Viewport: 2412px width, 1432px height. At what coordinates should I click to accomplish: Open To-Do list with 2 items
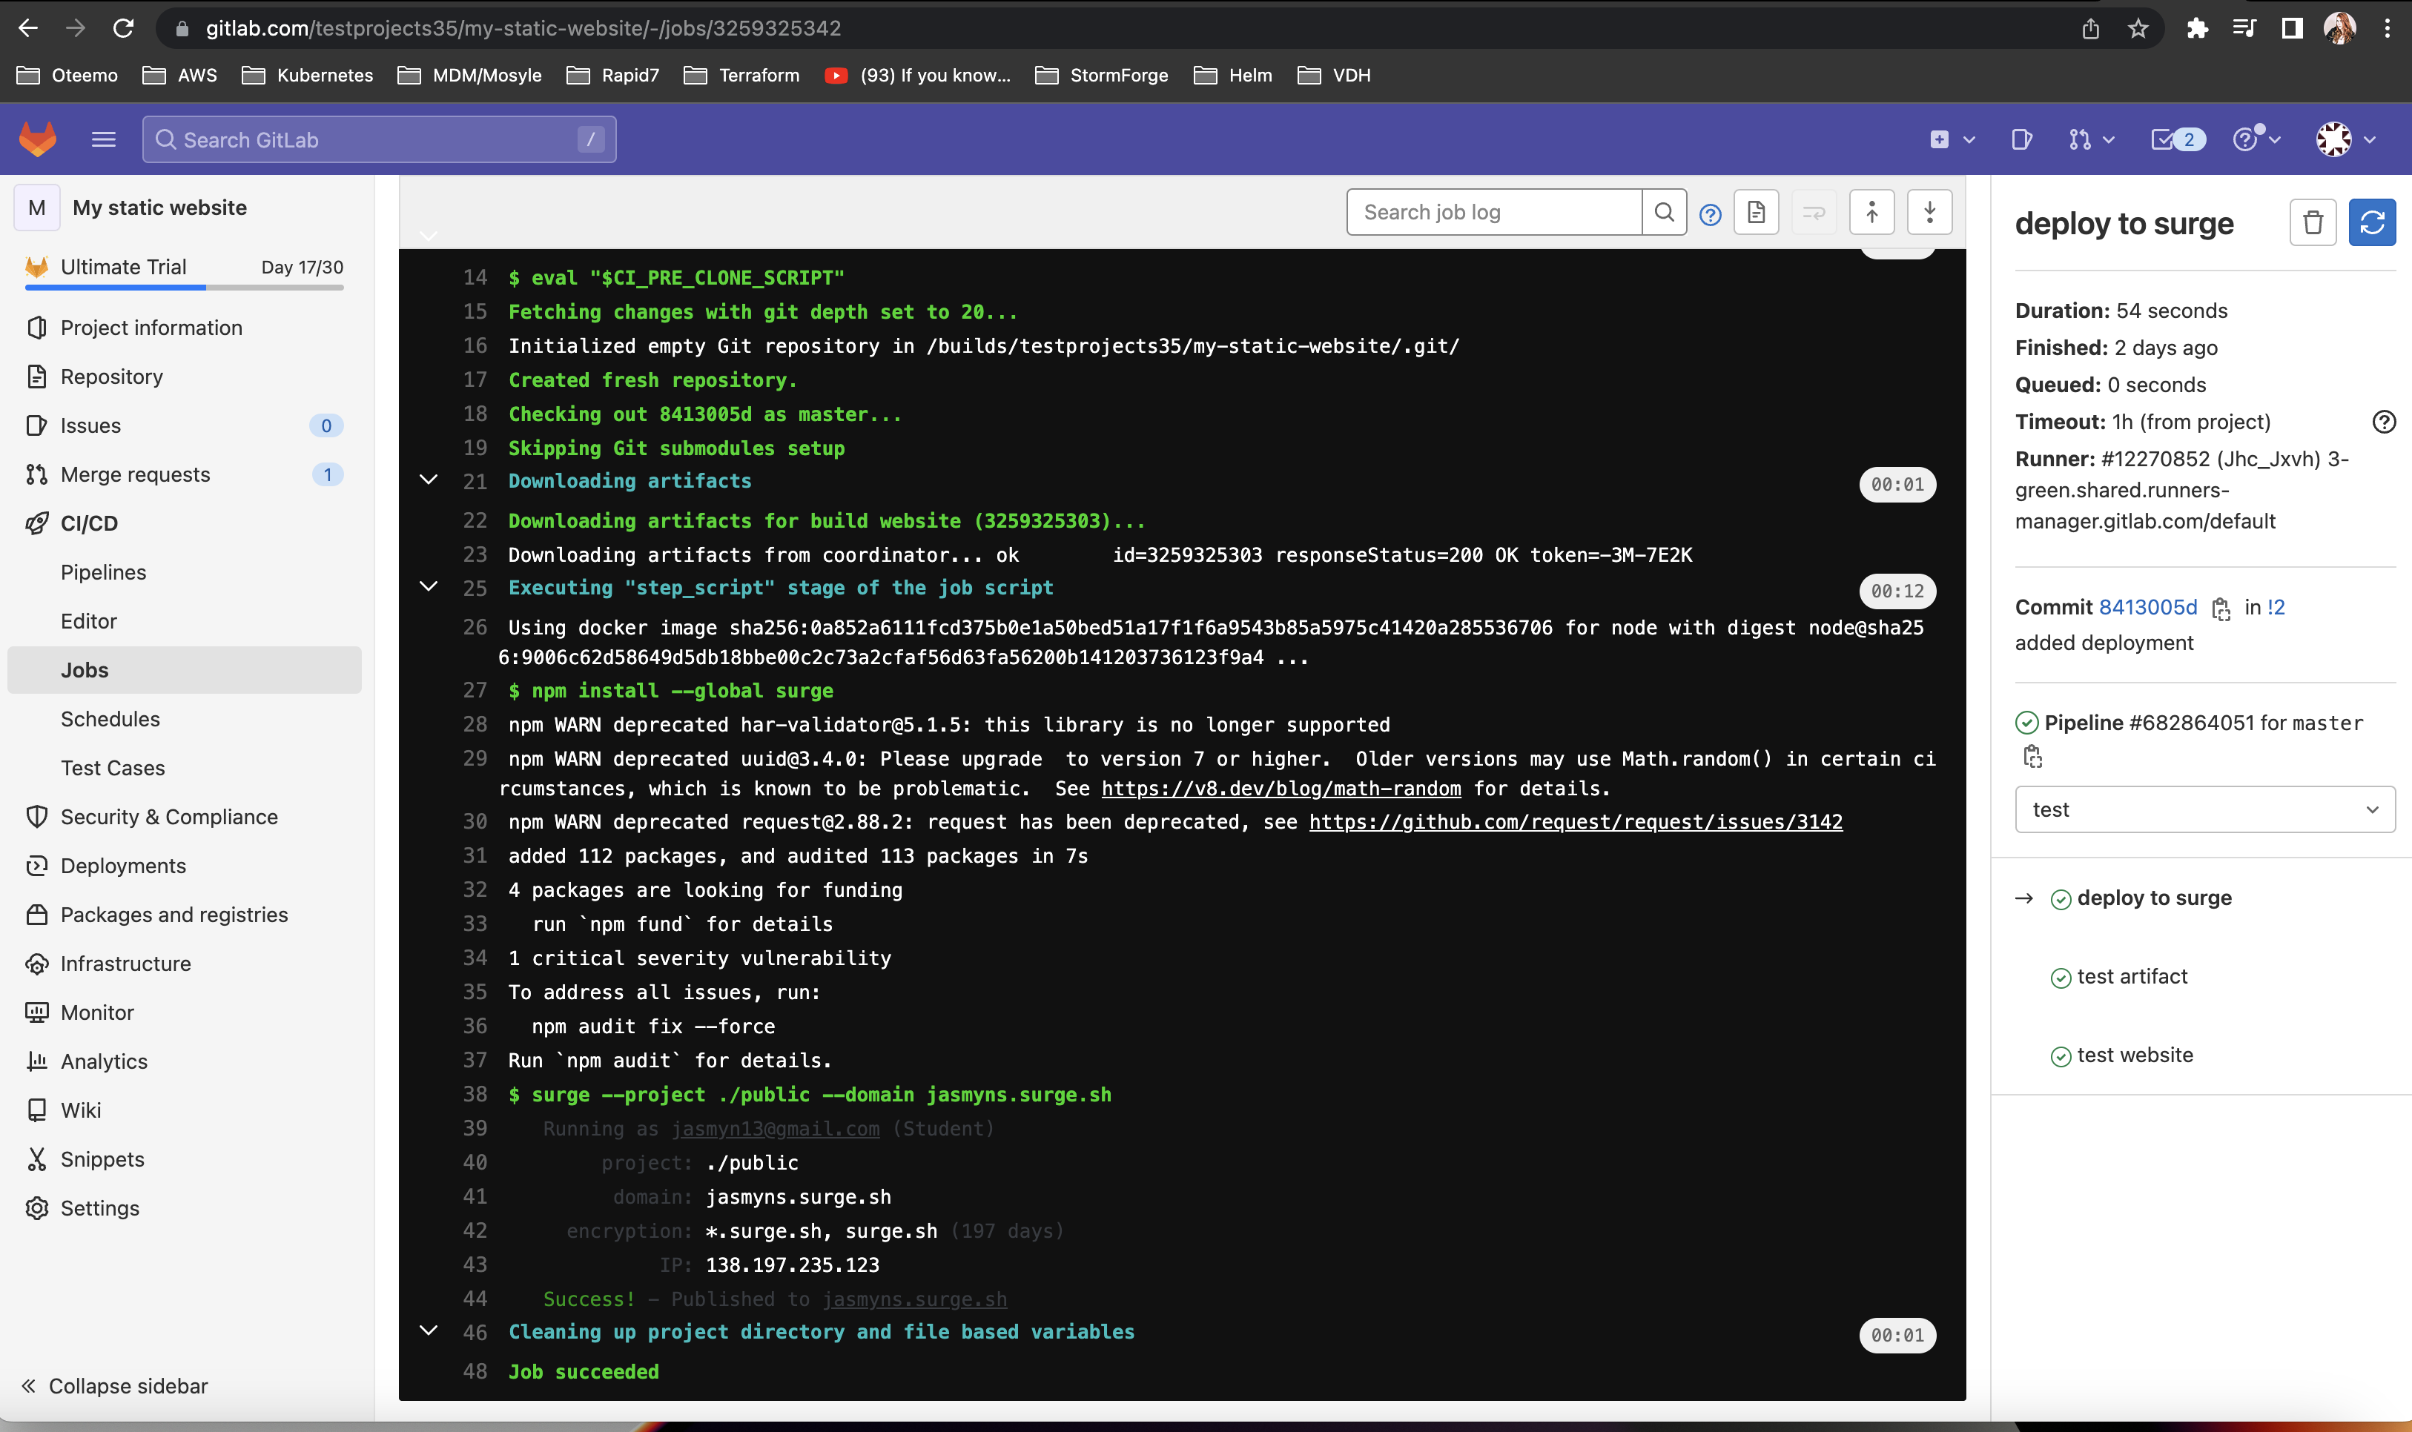click(x=2178, y=140)
